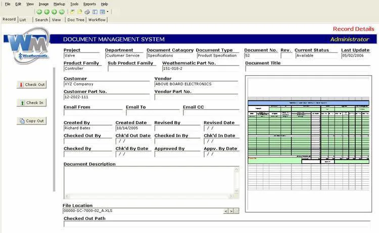The image size is (379, 233).
Task: Switch to the Record tab
Action: (x=9, y=19)
